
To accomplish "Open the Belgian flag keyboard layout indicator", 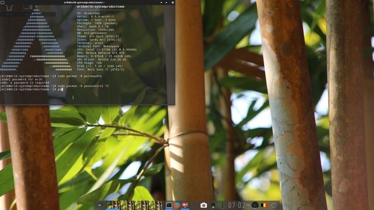I will (265, 205).
